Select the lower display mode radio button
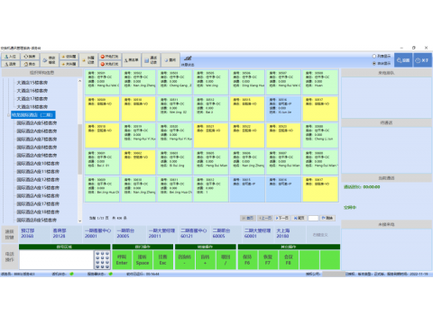 pyautogui.click(x=374, y=63)
